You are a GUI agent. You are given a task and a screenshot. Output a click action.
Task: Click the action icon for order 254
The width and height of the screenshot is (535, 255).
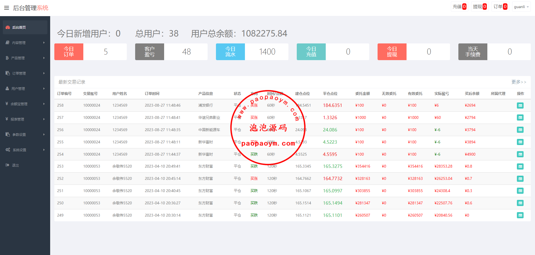[x=520, y=154]
